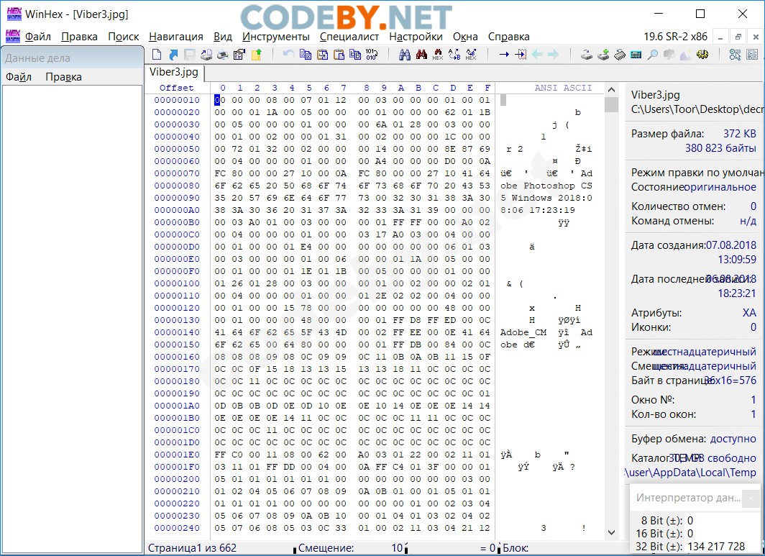Open Replace Hex values icon

(471, 54)
